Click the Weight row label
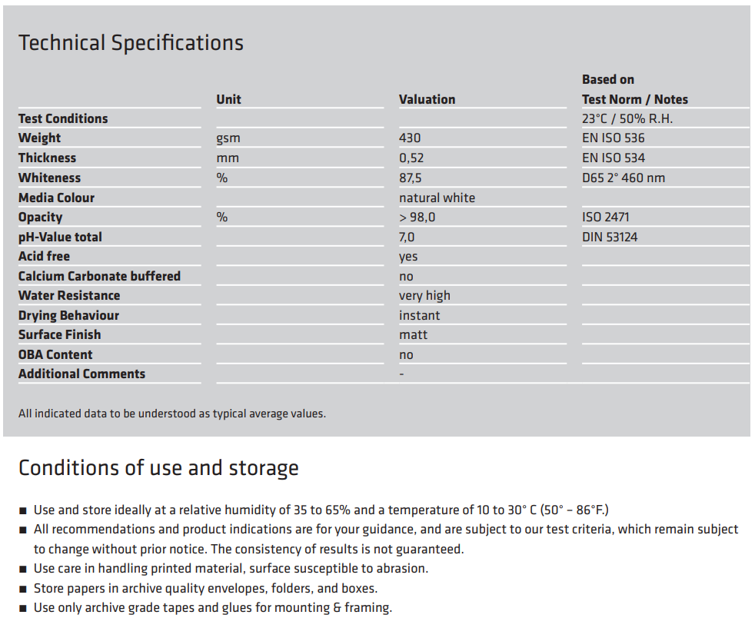The image size is (755, 618). point(39,138)
